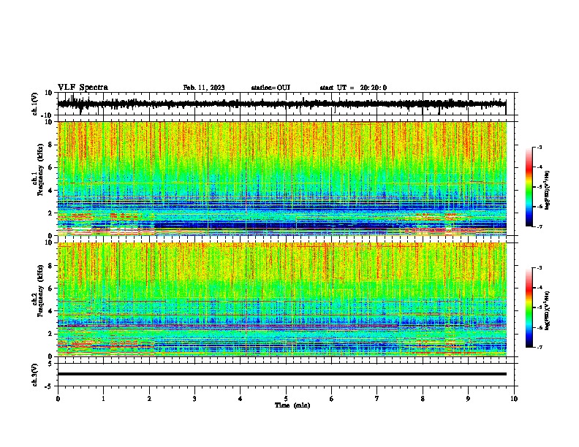Click the "4" minute tick label

240,399
